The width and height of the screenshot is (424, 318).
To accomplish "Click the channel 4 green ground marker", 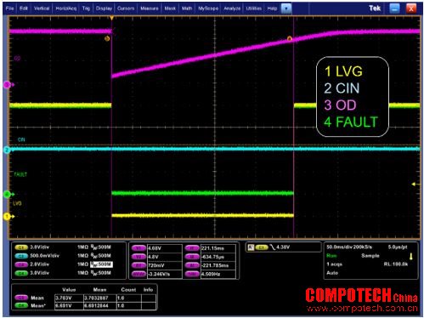I will (8, 195).
